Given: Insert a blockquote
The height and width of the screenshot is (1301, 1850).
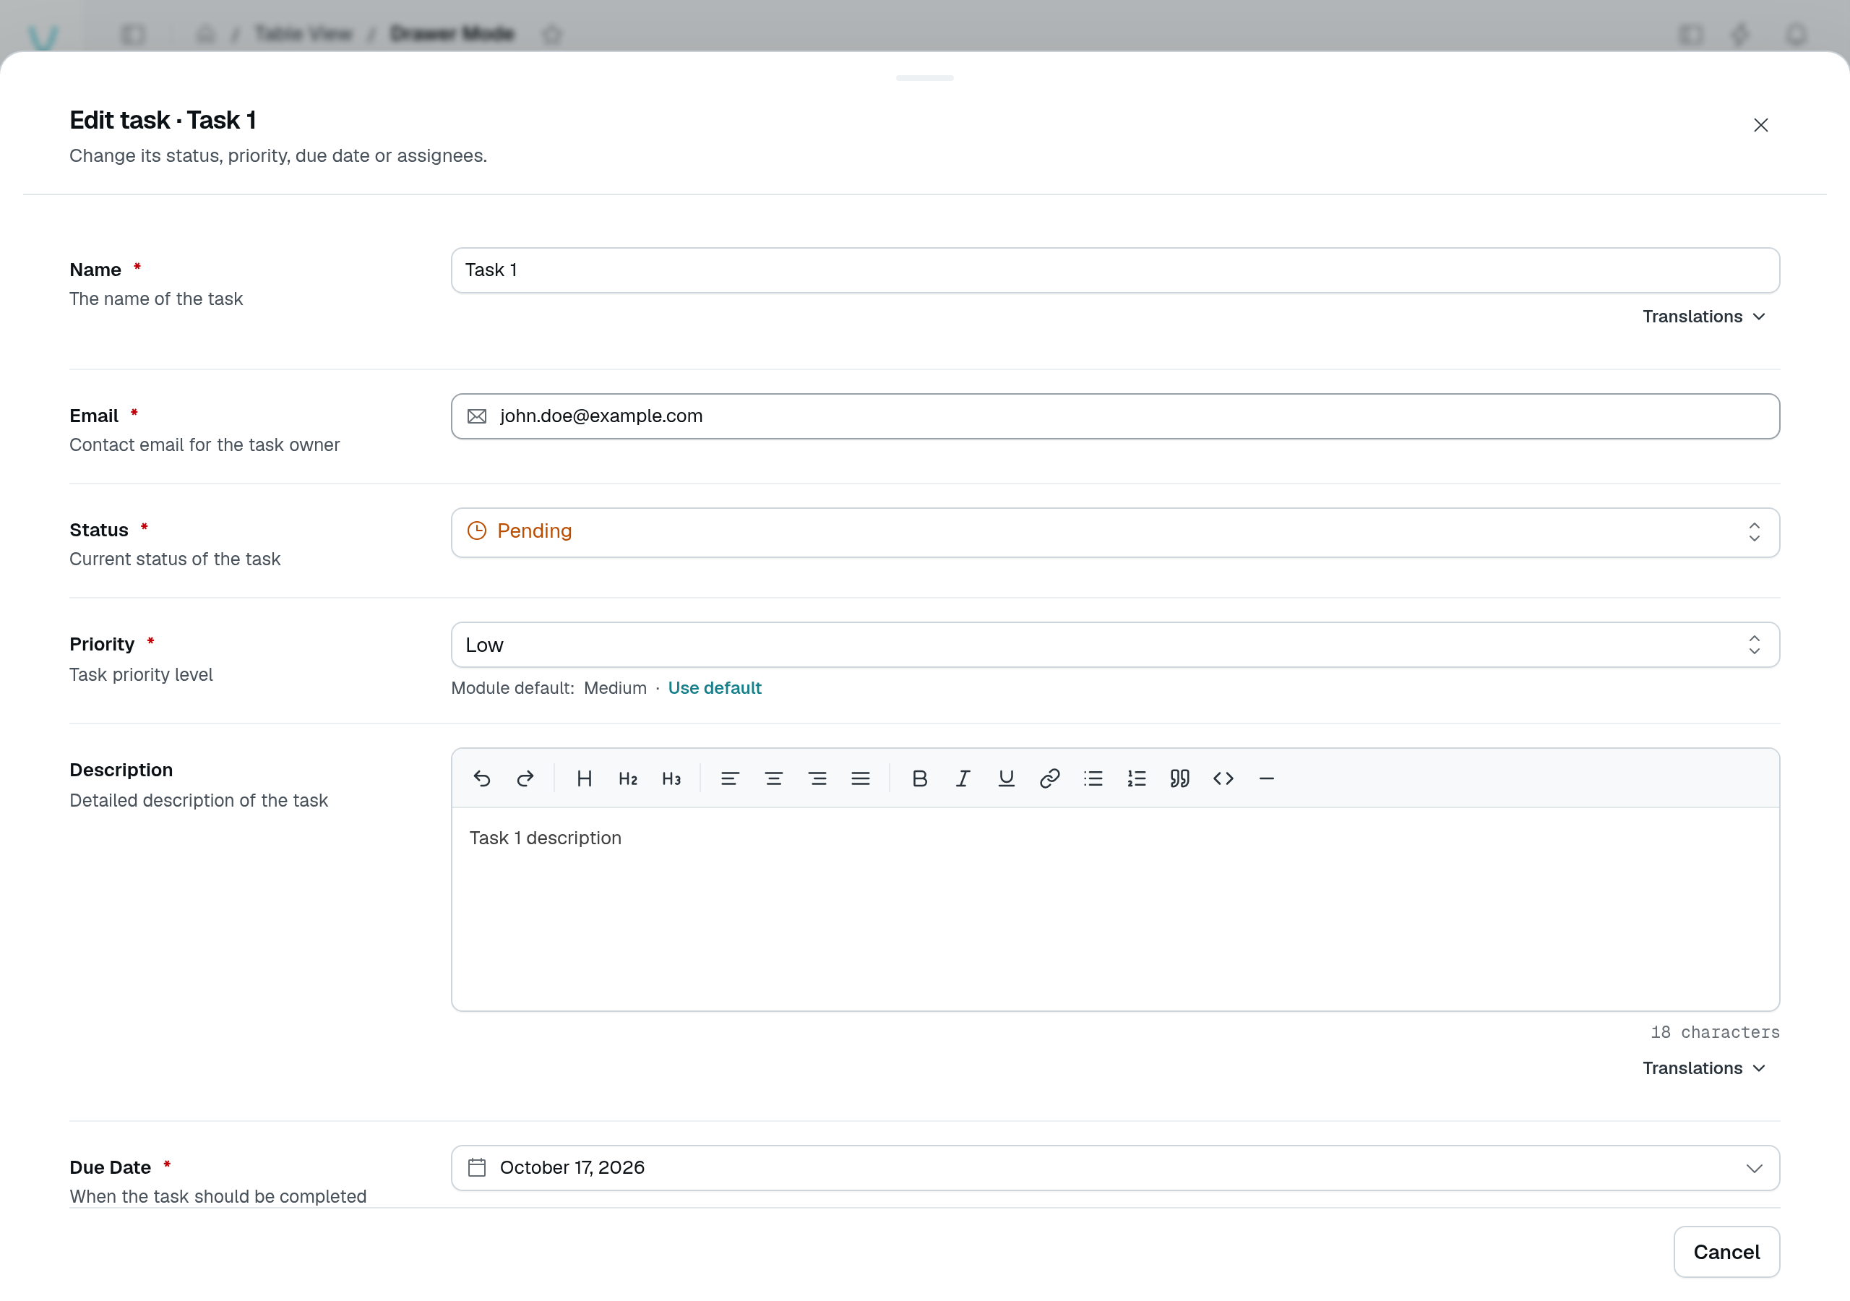Looking at the screenshot, I should [x=1179, y=778].
